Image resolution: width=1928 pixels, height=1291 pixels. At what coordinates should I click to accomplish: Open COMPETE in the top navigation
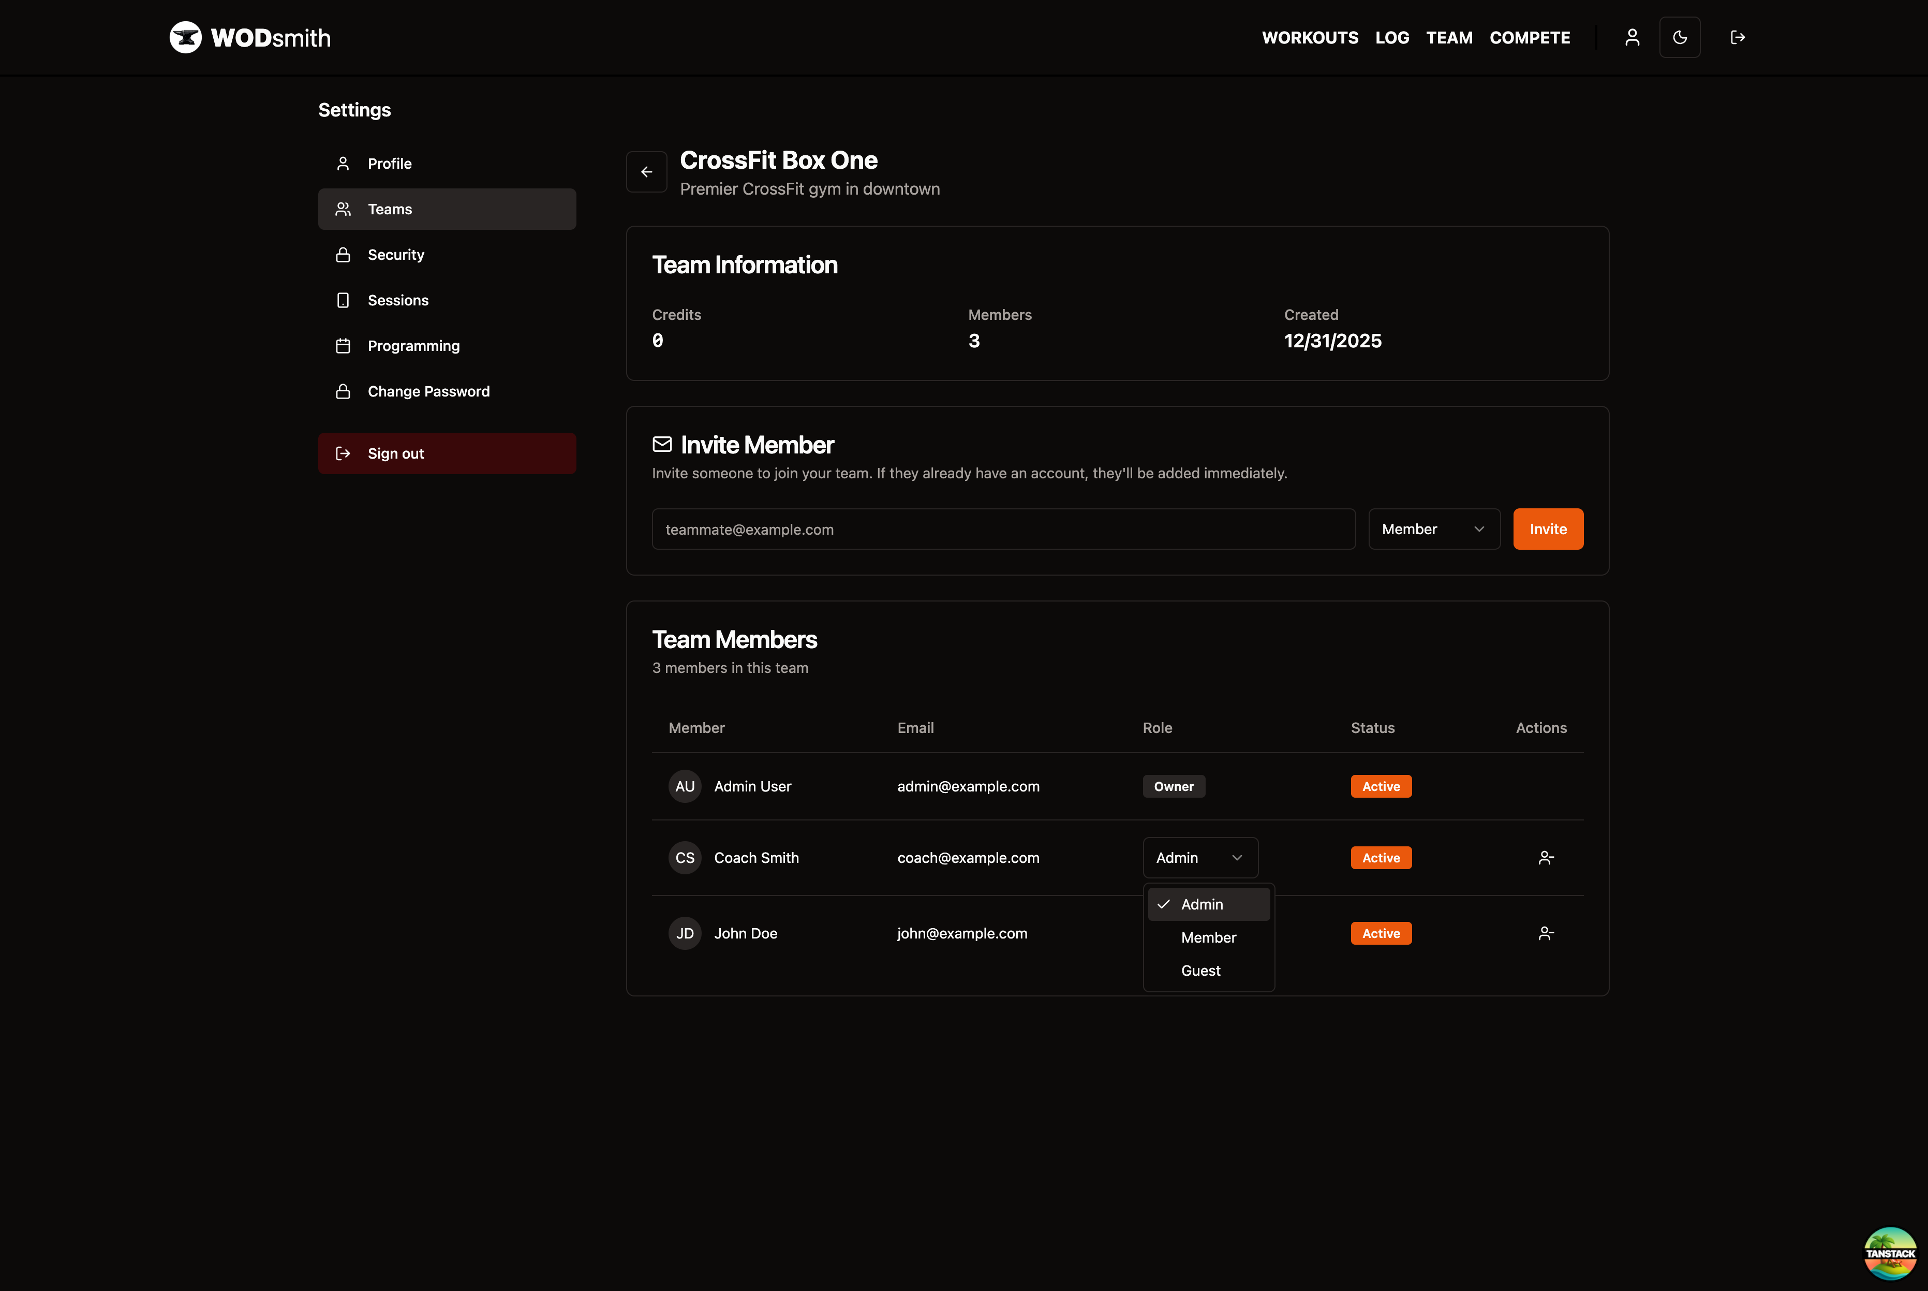coord(1530,37)
